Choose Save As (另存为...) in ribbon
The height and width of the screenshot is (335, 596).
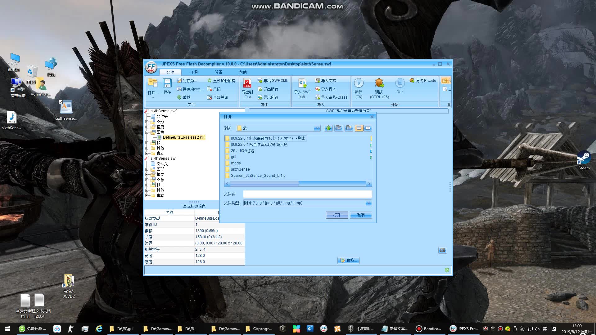point(187,81)
